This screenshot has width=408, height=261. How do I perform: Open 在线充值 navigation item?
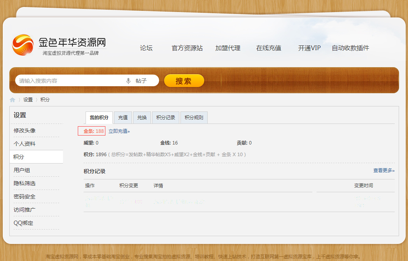pyautogui.click(x=268, y=48)
